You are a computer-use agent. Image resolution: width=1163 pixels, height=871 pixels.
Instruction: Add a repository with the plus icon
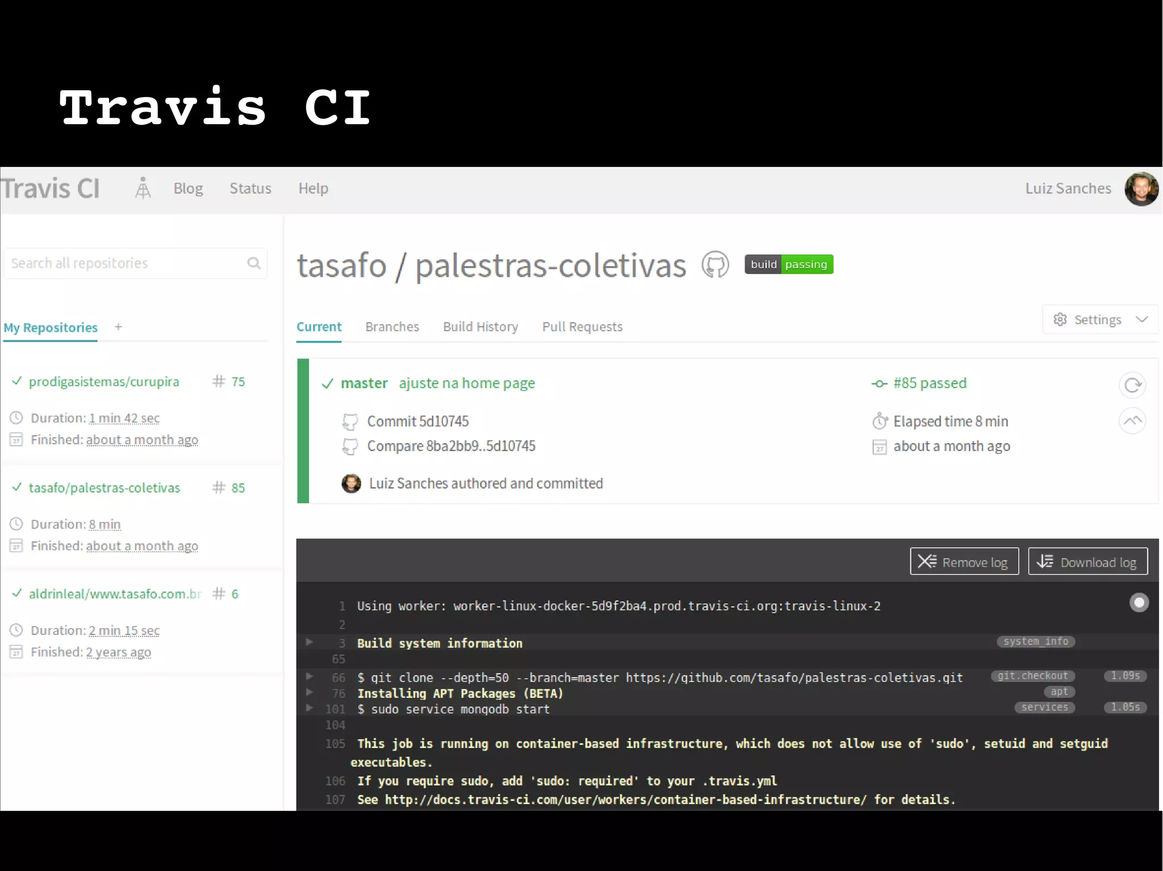coord(118,326)
